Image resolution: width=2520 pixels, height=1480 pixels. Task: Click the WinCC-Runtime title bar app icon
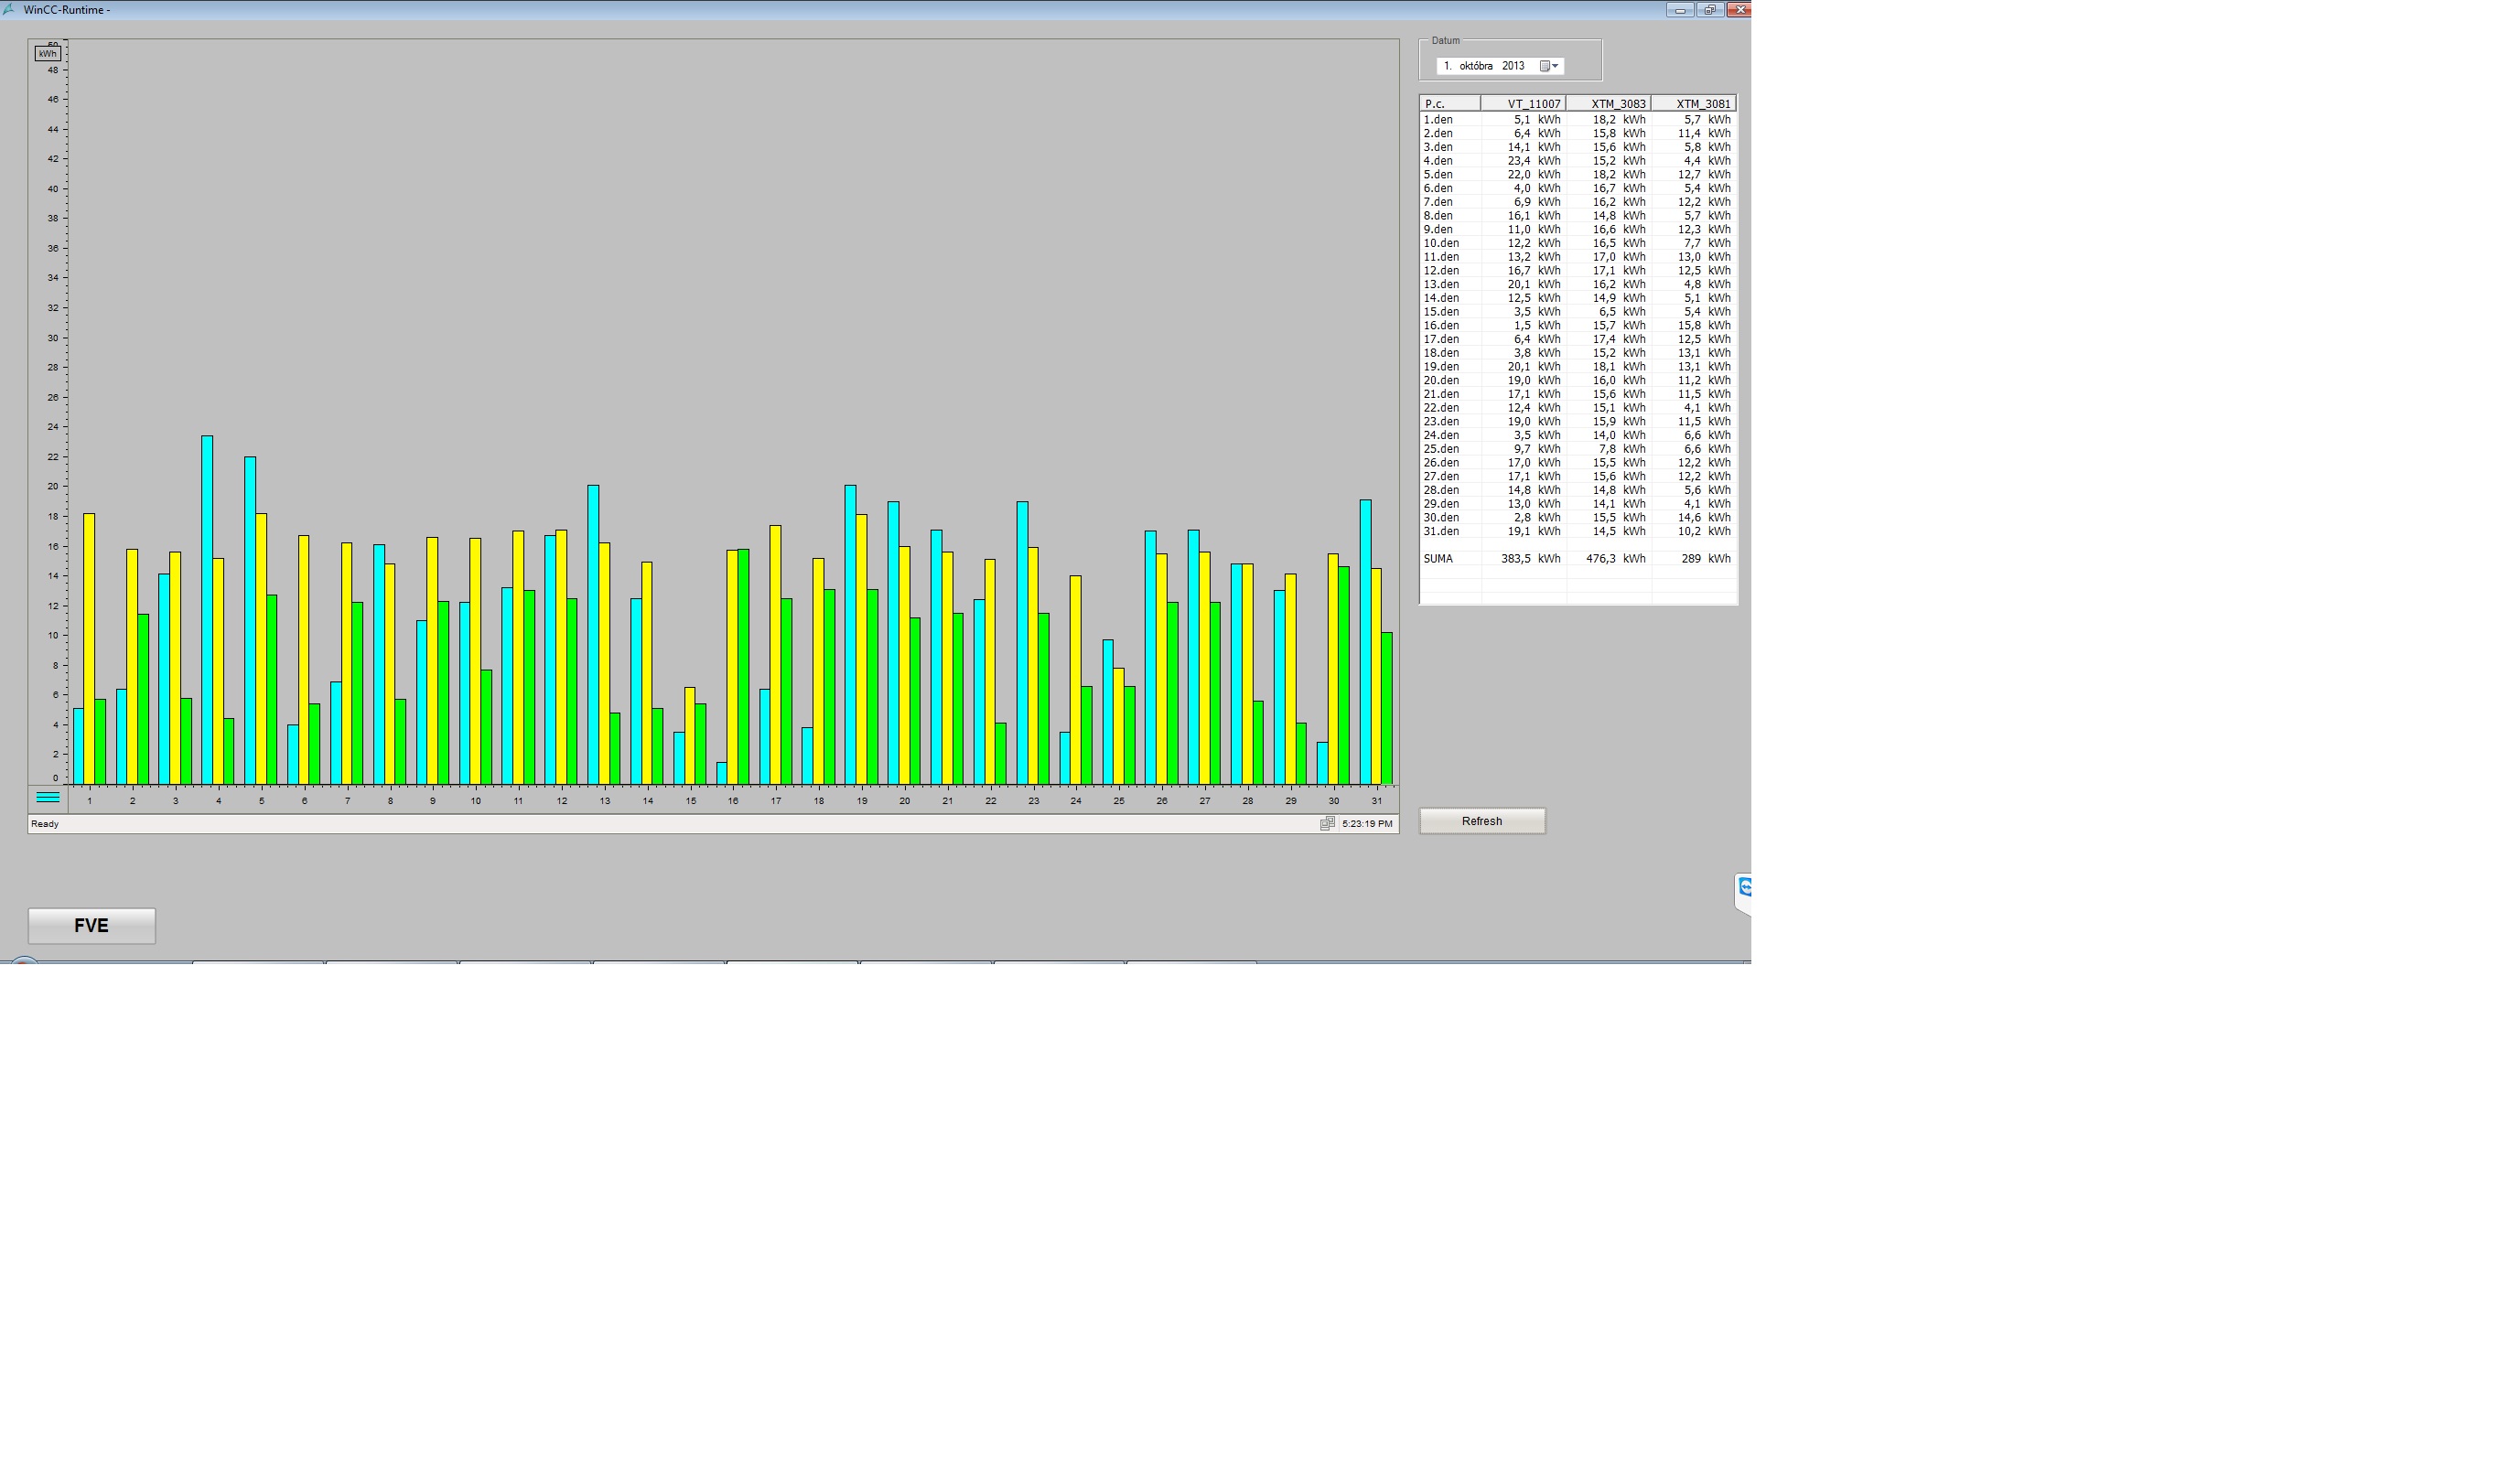9,9
